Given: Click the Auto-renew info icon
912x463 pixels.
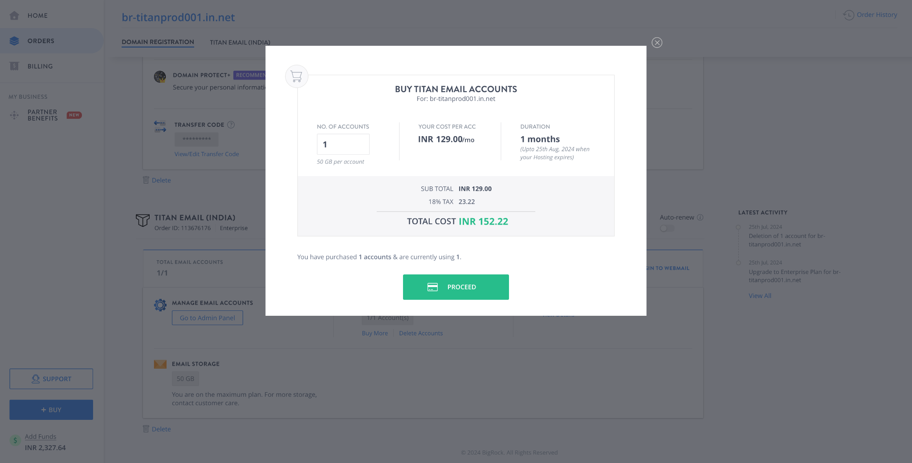Looking at the screenshot, I should (x=700, y=217).
